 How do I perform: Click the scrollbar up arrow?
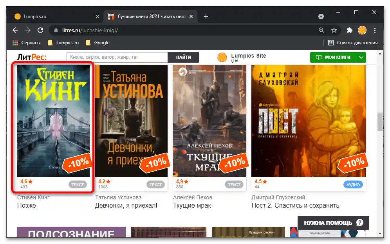380,54
